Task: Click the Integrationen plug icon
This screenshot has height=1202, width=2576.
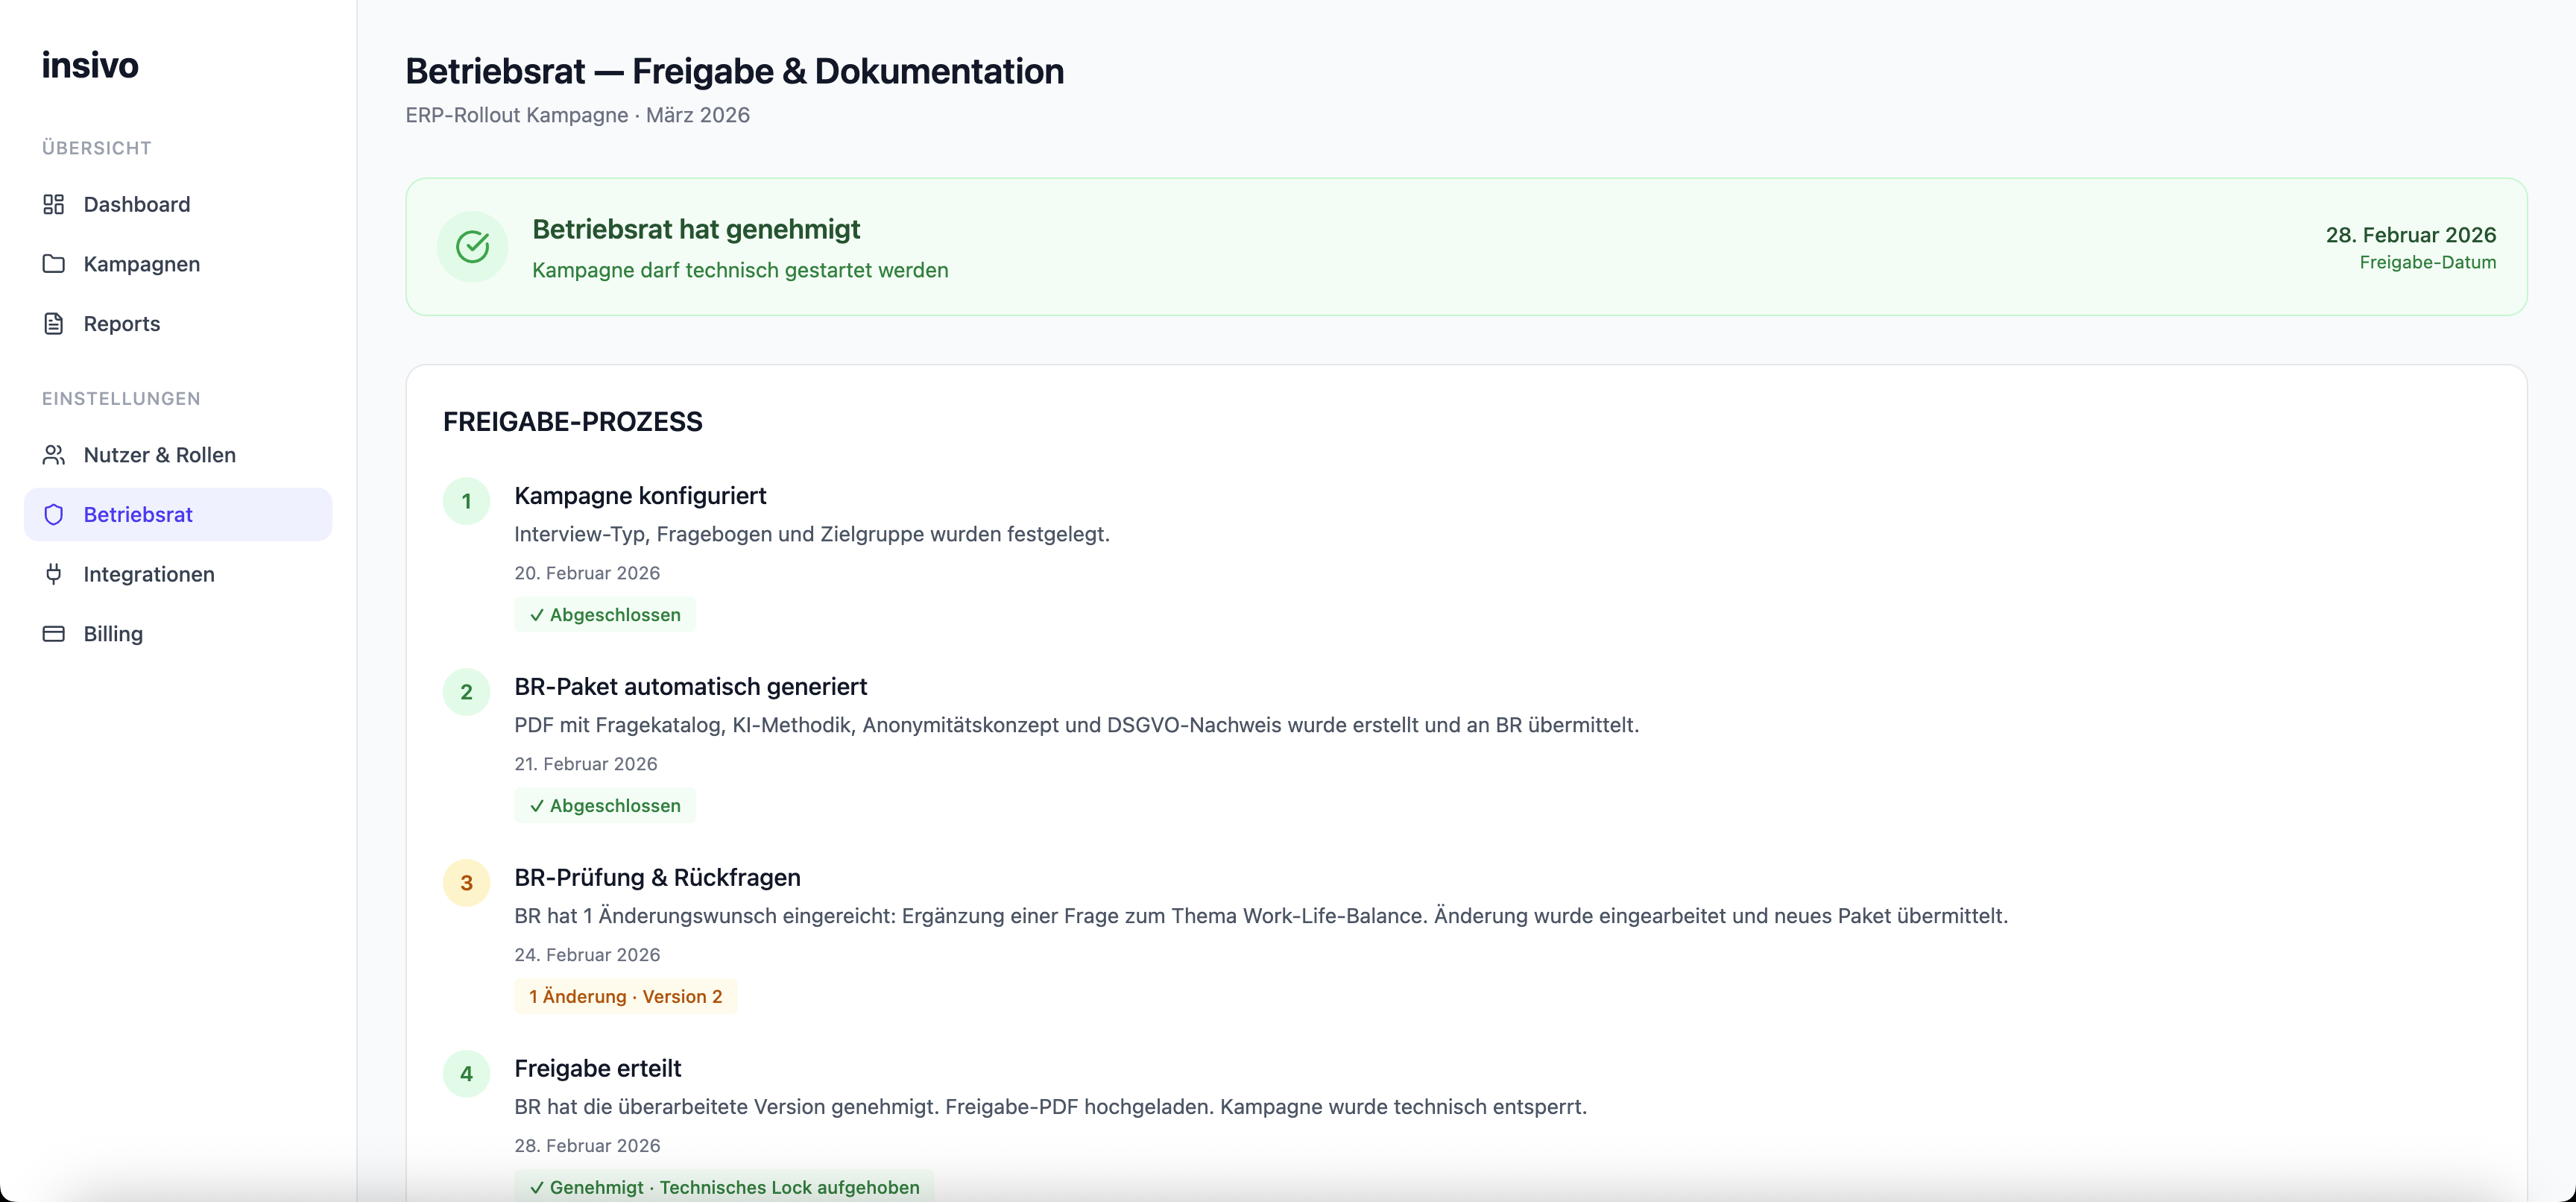Action: pos(54,574)
